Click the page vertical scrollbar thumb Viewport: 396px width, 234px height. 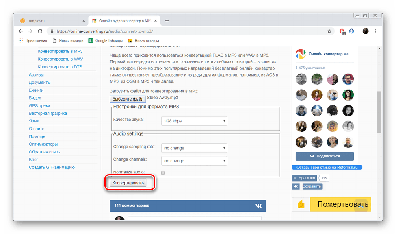379,112
